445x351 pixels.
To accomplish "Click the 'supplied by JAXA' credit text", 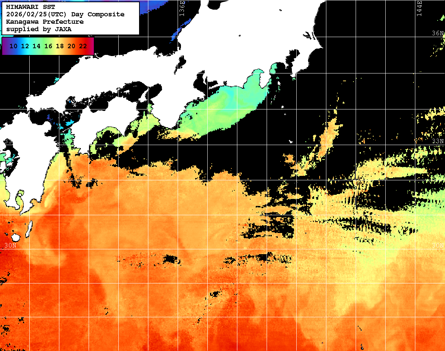I will (x=39, y=29).
